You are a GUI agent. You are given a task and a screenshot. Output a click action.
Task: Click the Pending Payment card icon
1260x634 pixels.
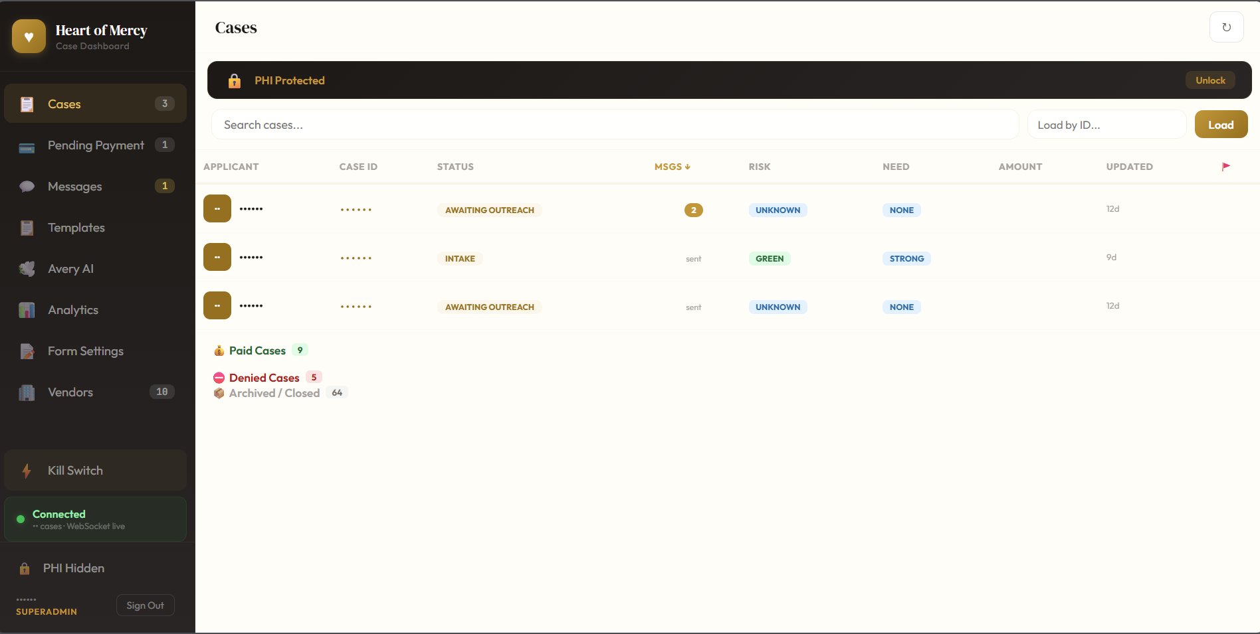click(x=27, y=147)
